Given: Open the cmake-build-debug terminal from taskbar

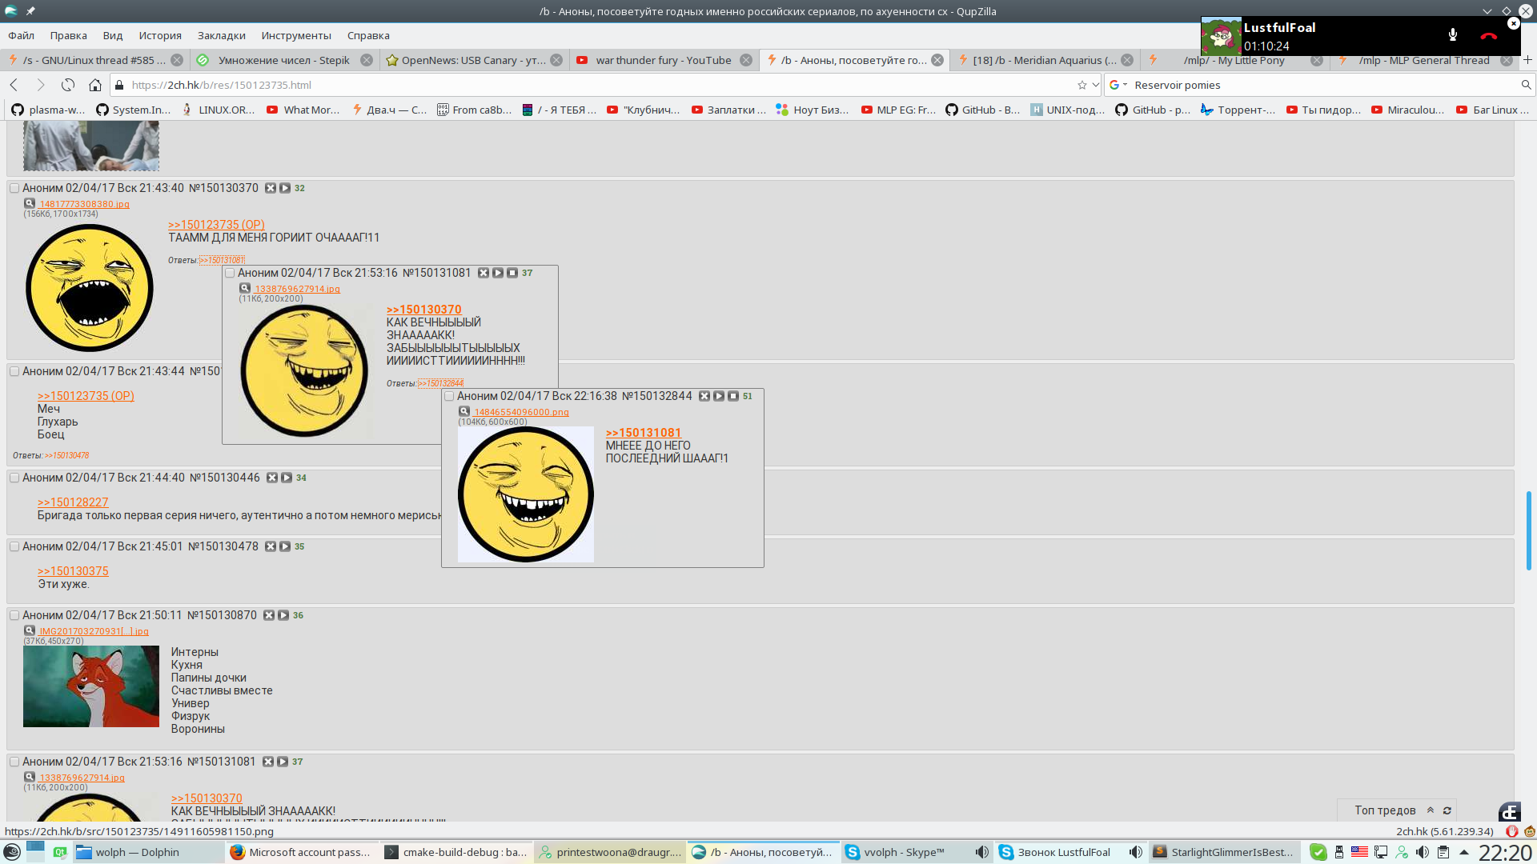Looking at the screenshot, I should [456, 852].
